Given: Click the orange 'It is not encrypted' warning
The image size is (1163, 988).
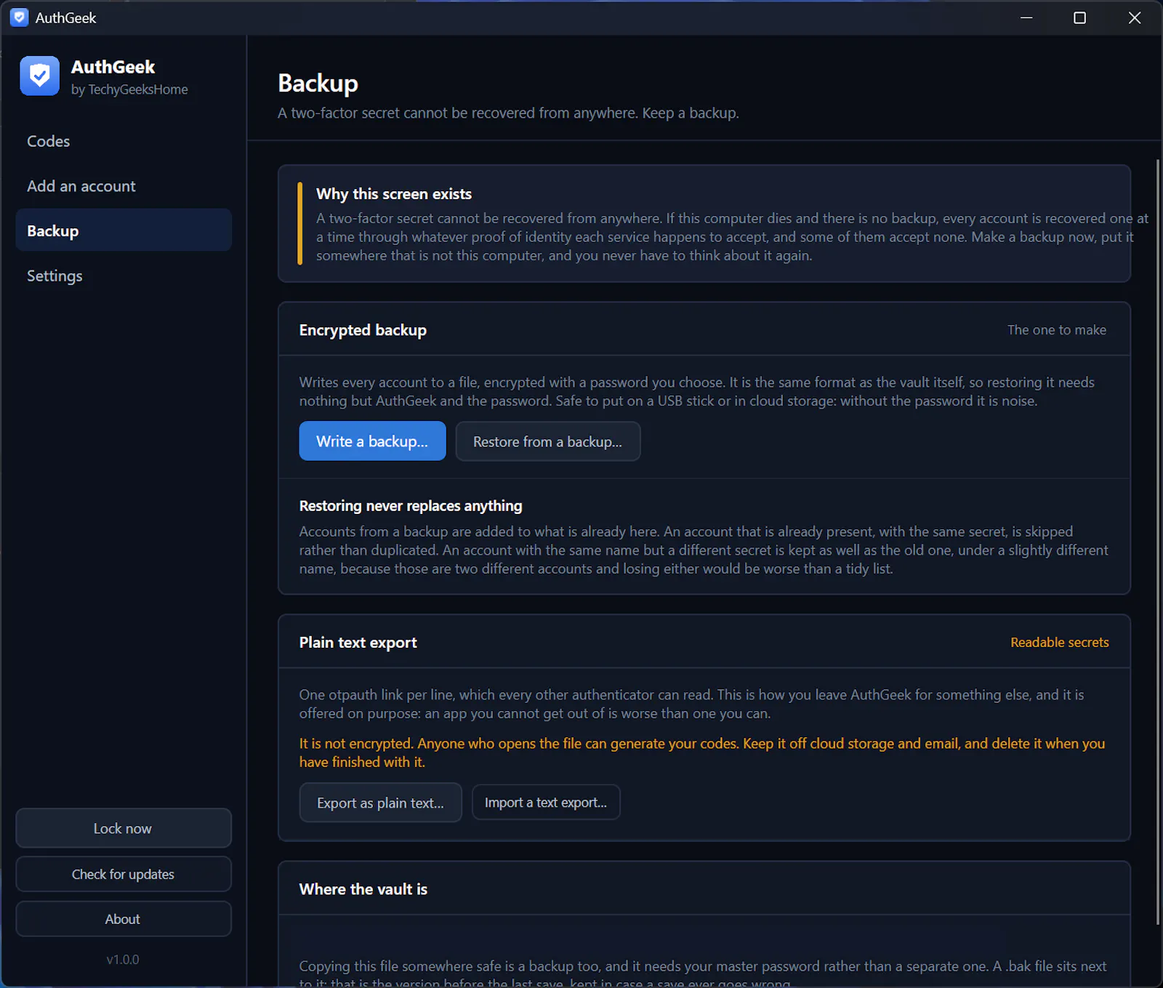Looking at the screenshot, I should (702, 752).
